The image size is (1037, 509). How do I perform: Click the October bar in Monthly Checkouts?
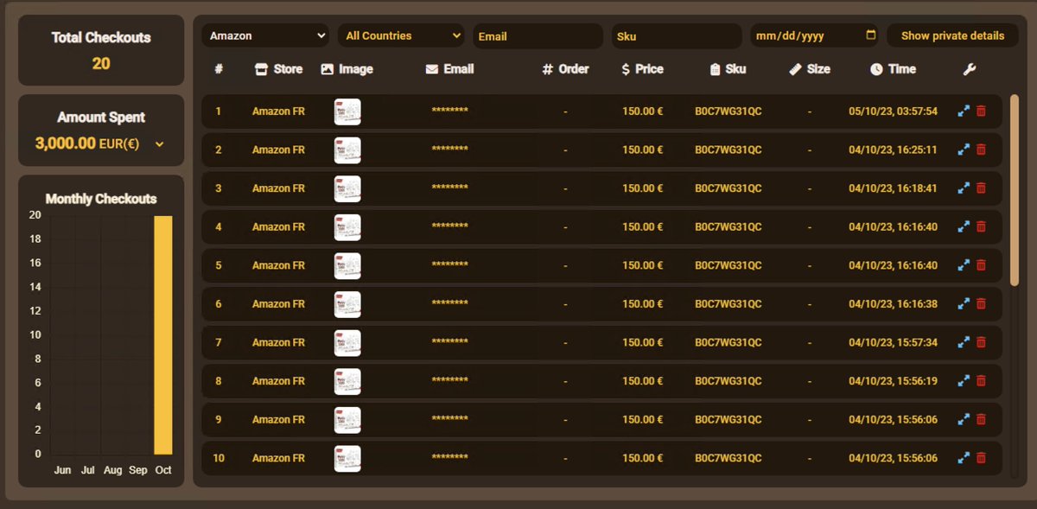[163, 335]
